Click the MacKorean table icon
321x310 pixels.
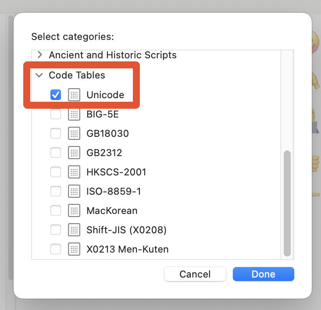click(74, 210)
